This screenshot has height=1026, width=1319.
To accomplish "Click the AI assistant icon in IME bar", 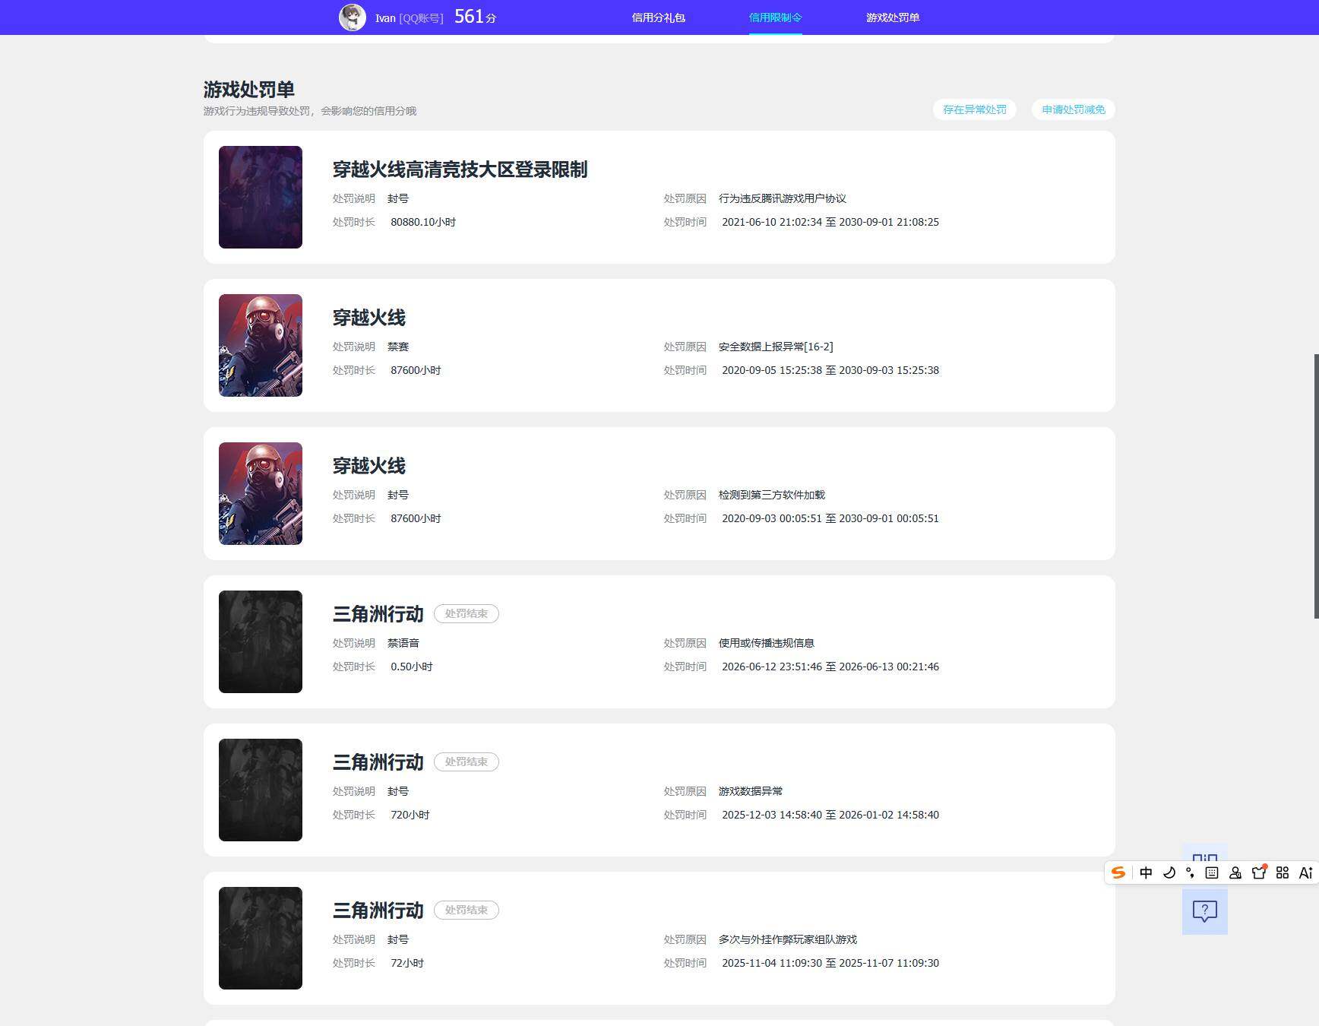I will point(1305,872).
